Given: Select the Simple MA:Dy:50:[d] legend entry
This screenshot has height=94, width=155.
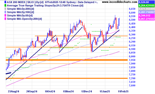Looking at the screenshot, I should click(20, 15).
